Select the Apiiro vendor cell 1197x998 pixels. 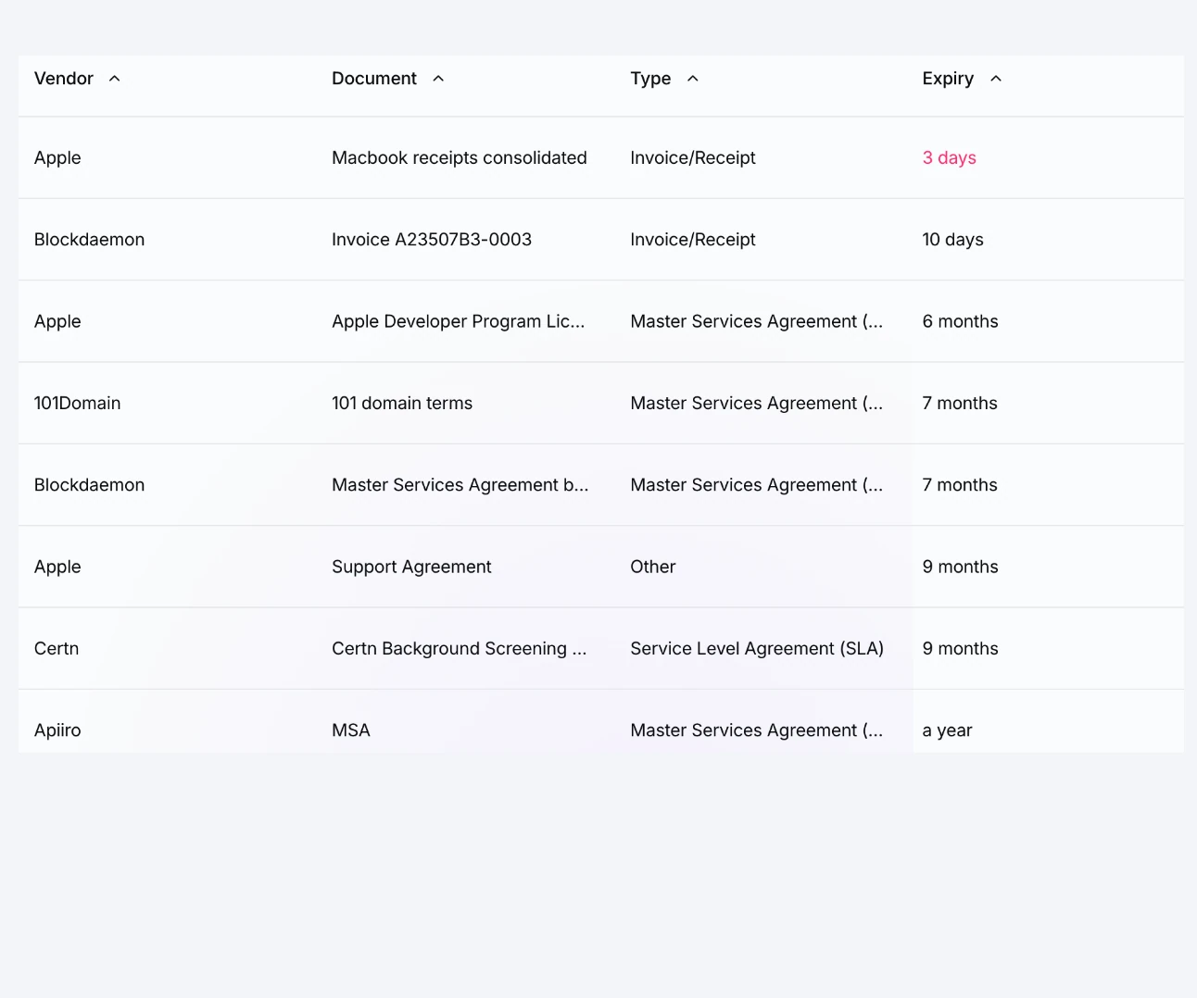click(57, 730)
